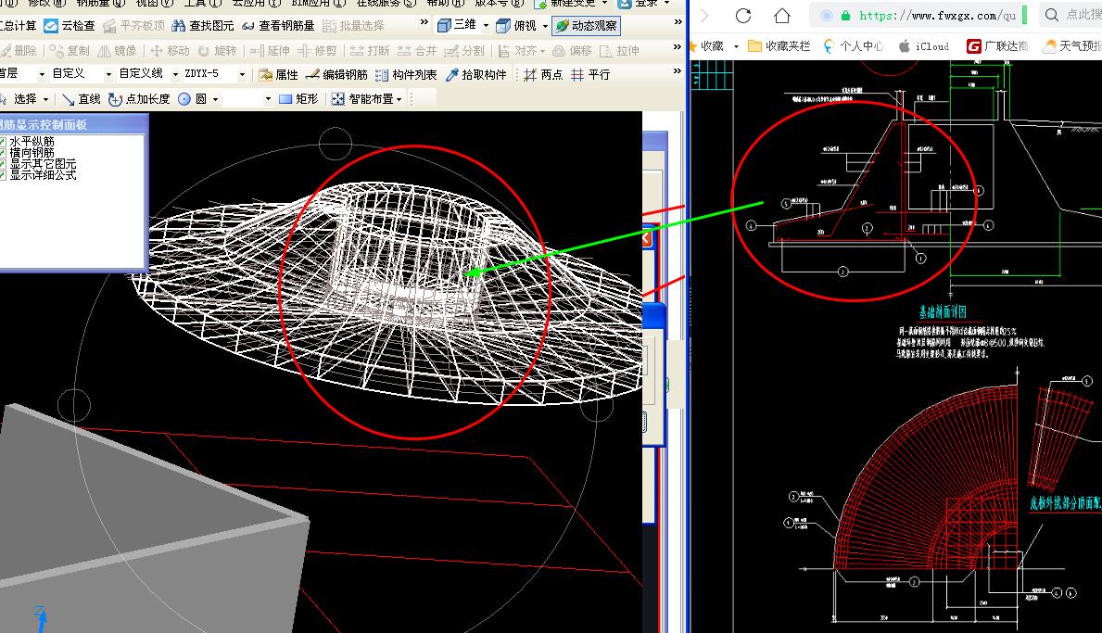Open the 个人中心 bookmark
This screenshot has width=1102, height=633.
(x=853, y=46)
